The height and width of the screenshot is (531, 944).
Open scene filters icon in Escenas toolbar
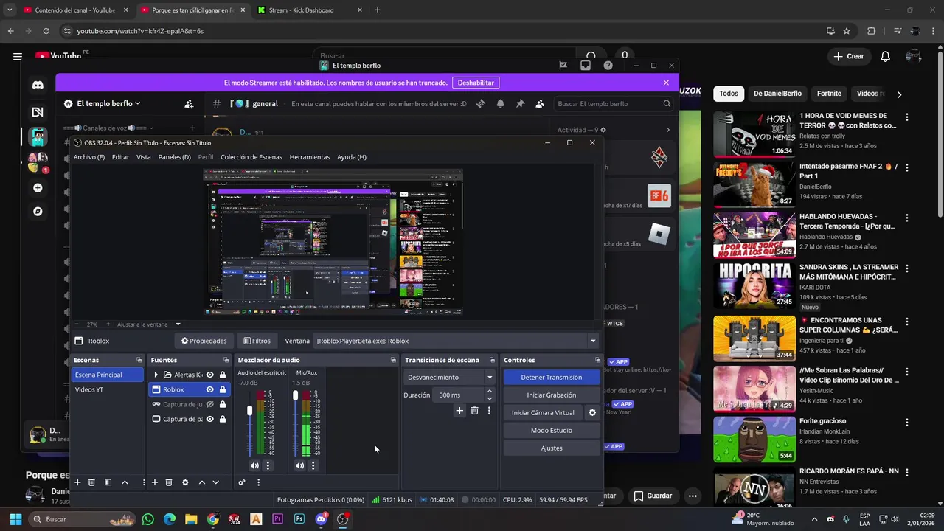point(108,482)
